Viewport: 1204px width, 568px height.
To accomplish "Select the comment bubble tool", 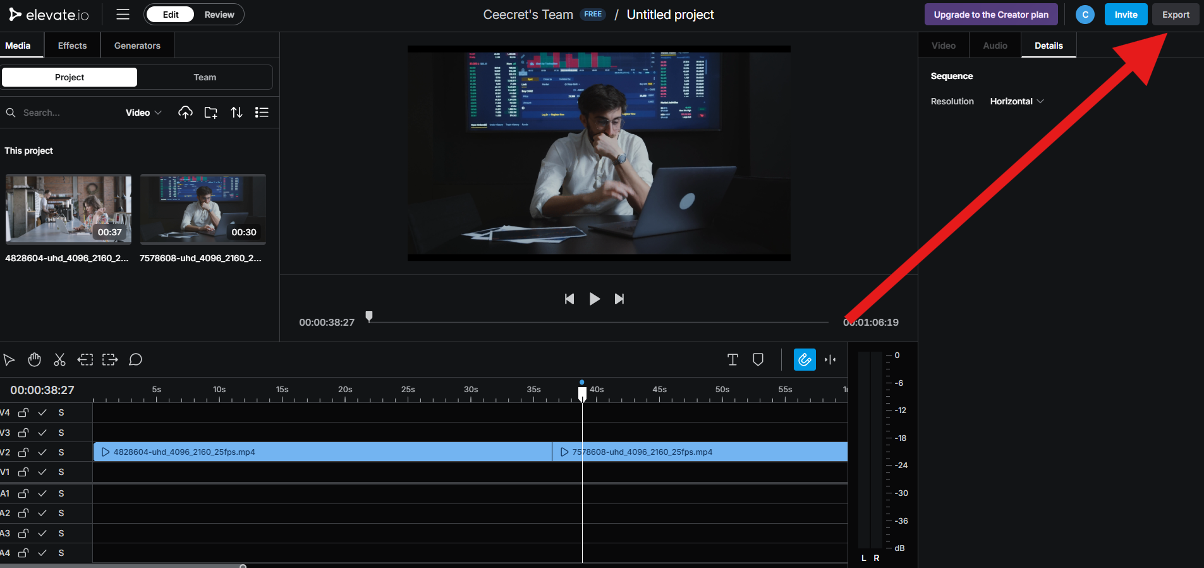I will [x=135, y=360].
